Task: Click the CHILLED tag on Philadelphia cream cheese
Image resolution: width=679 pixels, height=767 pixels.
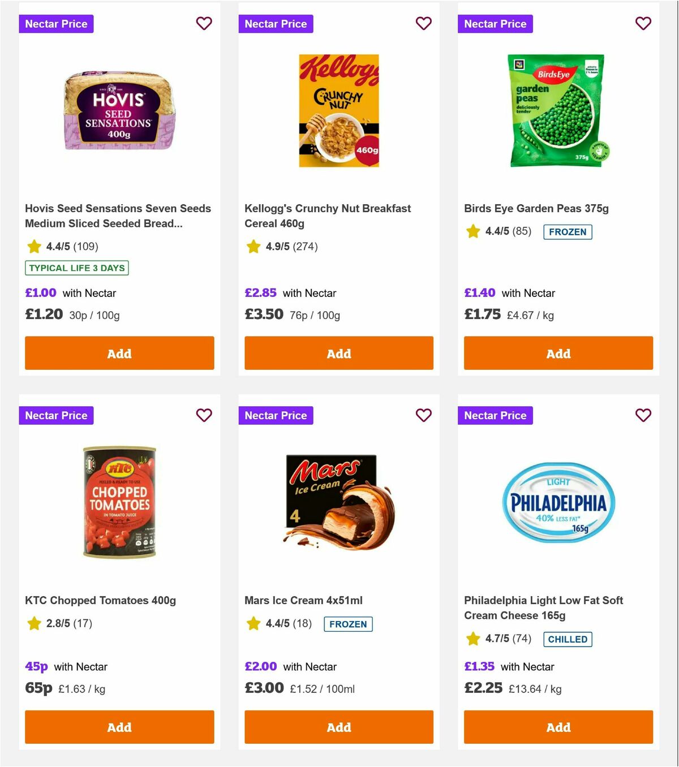Action: pyautogui.click(x=568, y=639)
